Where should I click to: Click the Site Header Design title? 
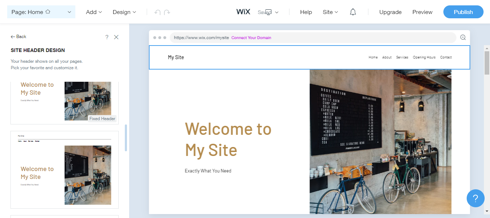point(38,50)
